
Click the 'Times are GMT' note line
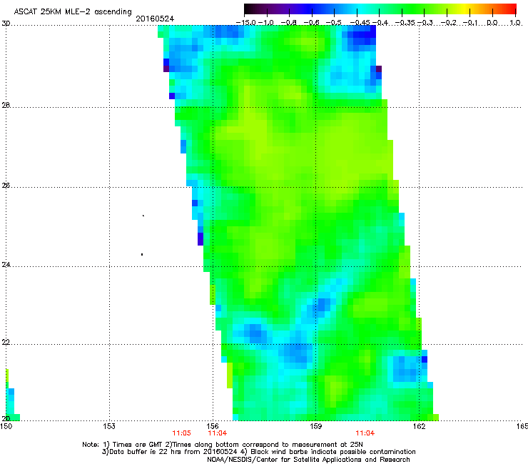223,445
